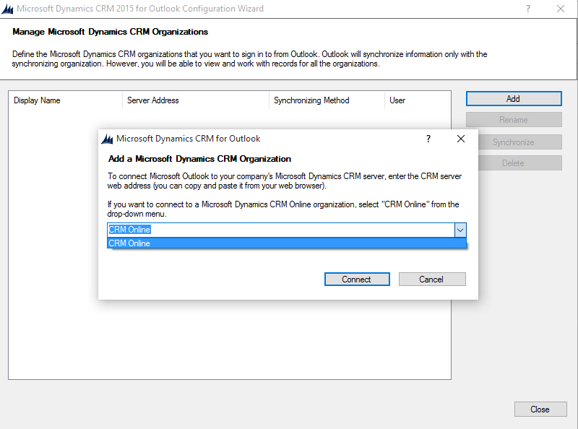Click the Close button of the wizard

click(x=540, y=409)
